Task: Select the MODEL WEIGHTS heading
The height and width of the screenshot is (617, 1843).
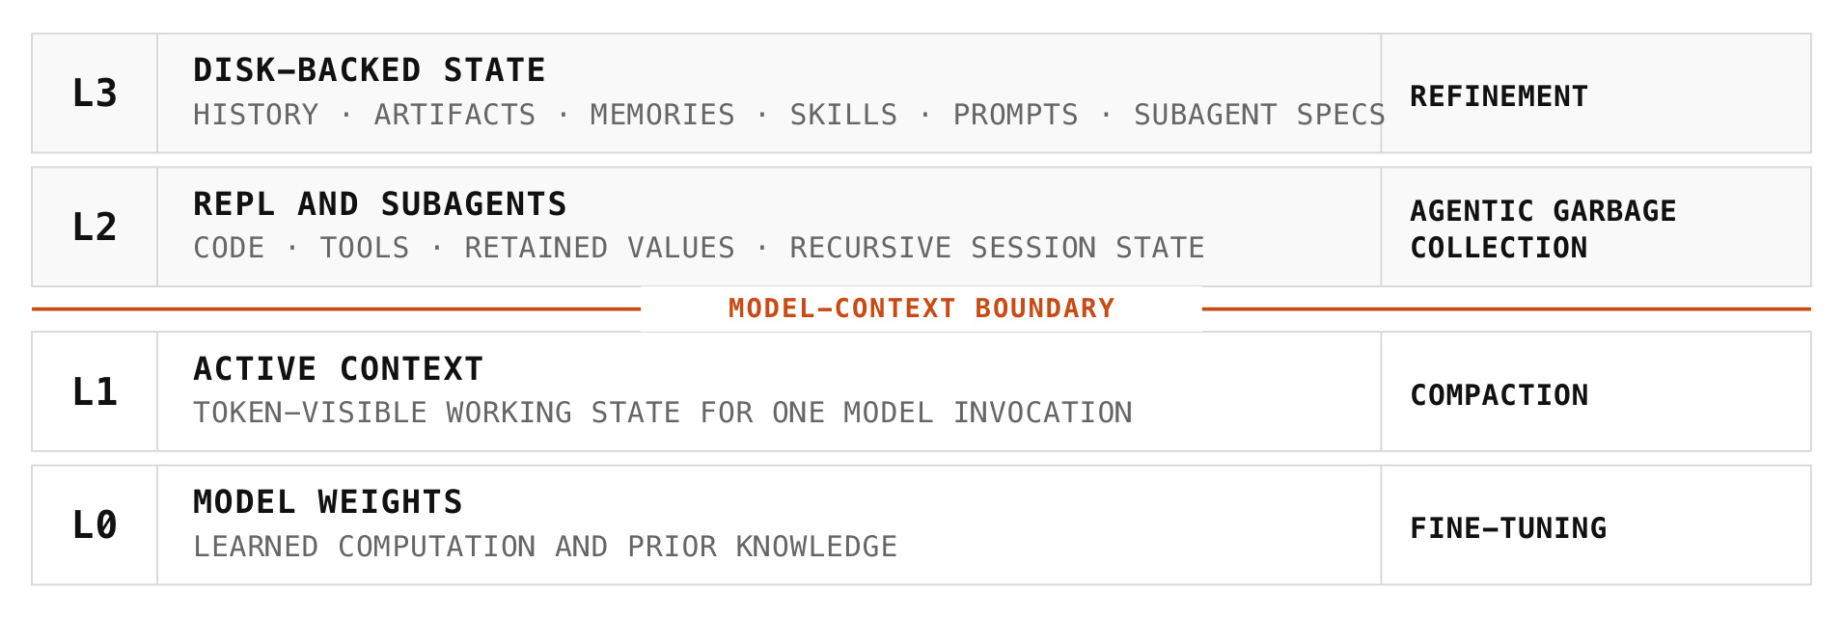Action: click(328, 502)
